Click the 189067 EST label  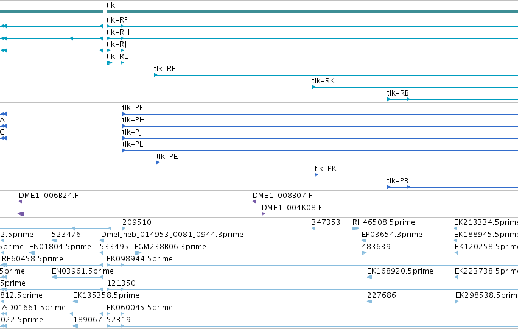88,320
